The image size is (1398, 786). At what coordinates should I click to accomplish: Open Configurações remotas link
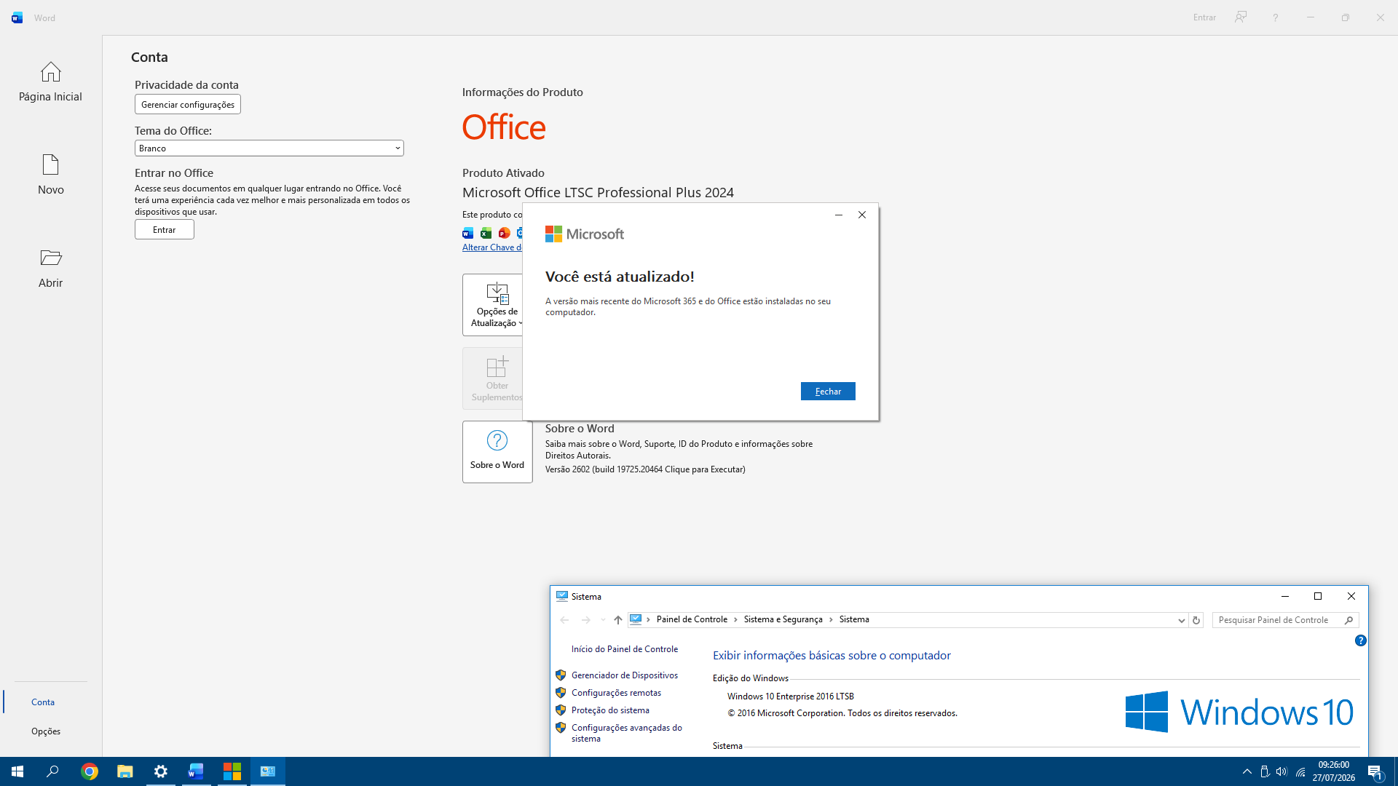[x=616, y=693]
